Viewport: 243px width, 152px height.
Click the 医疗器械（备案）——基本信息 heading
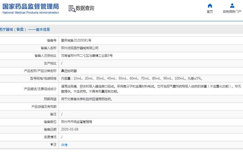point(25,29)
